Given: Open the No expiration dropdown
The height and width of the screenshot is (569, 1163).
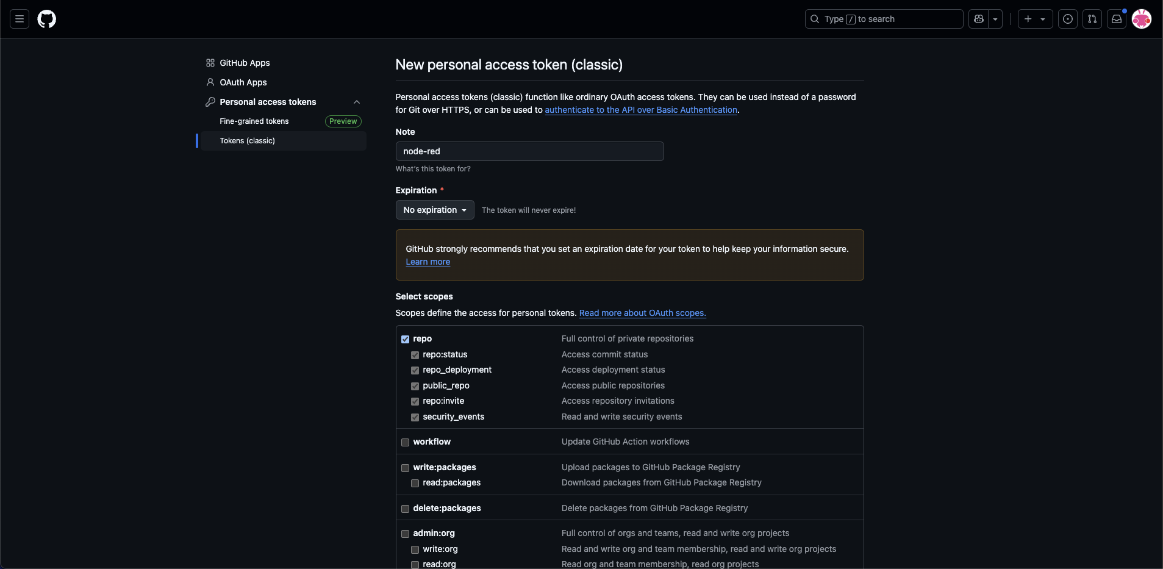Looking at the screenshot, I should click(435, 210).
